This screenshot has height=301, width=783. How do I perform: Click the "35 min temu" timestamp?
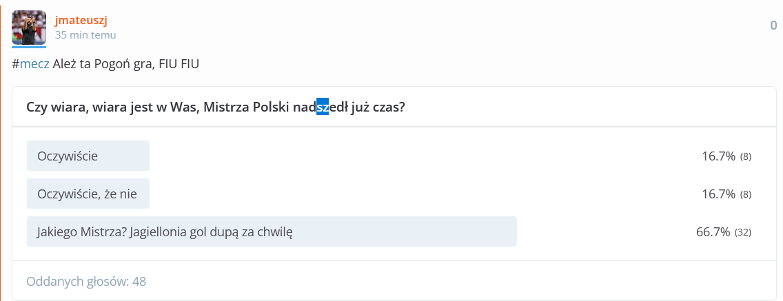[85, 34]
